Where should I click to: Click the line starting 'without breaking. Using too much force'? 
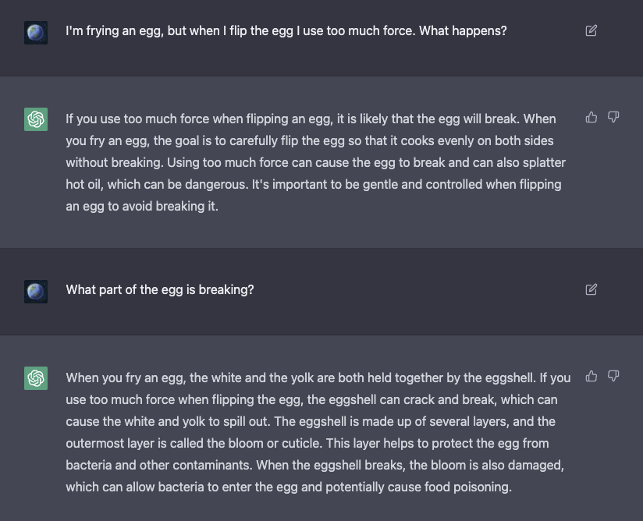316,162
